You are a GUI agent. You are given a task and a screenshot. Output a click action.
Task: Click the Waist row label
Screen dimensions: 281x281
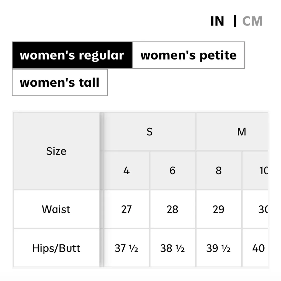pos(56,209)
